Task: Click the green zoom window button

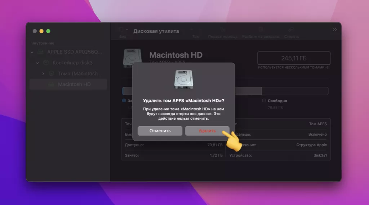Action: pos(48,31)
